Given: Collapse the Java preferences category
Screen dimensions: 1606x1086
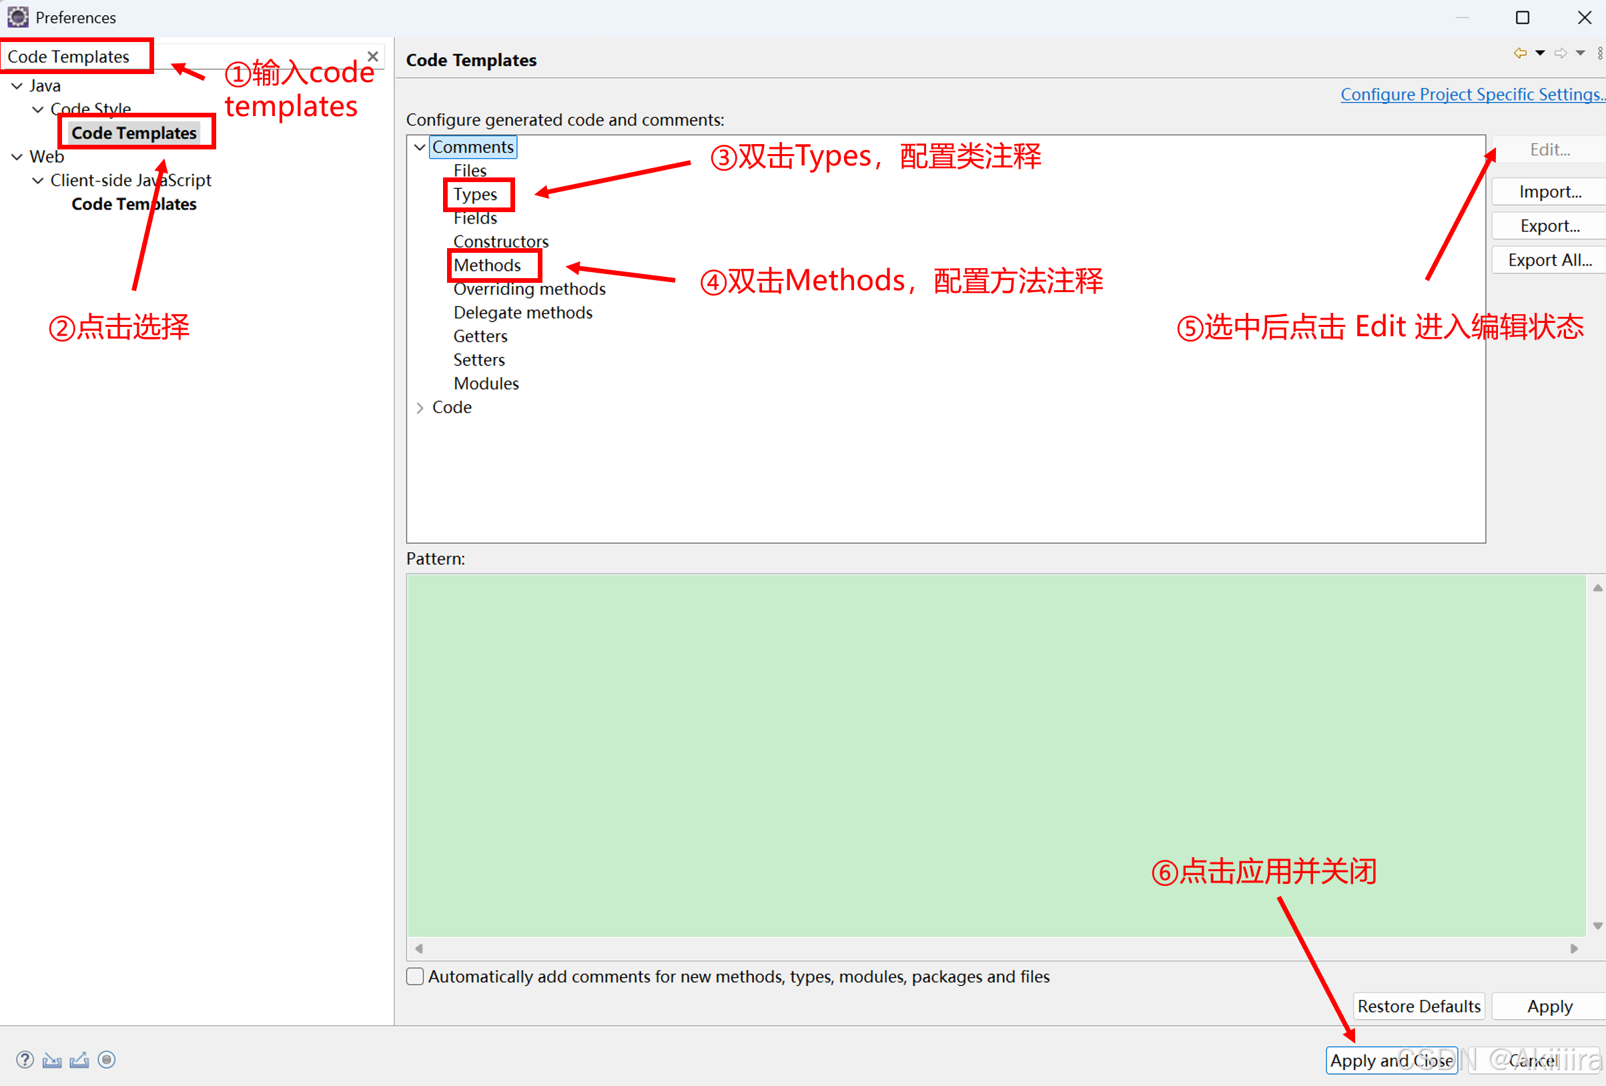Looking at the screenshot, I should (x=17, y=85).
